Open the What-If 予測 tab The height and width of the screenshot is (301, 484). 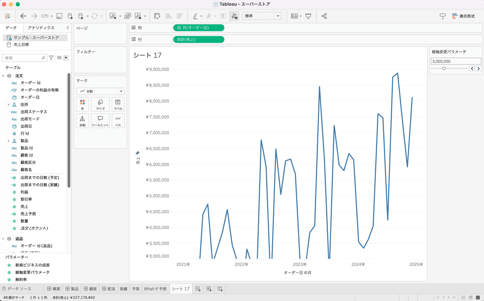pyautogui.click(x=155, y=289)
